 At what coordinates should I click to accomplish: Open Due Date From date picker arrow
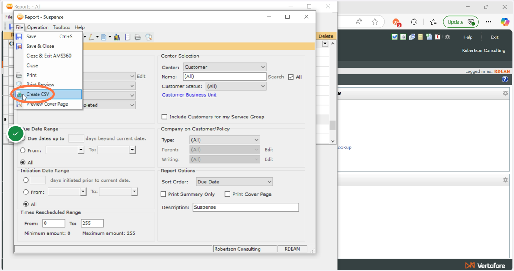(81, 150)
